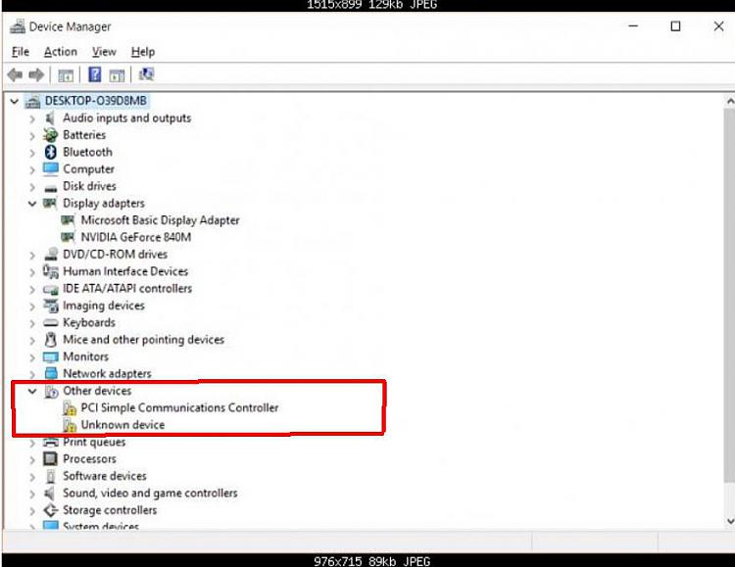
Task: Click the Disk drives category icon
Action: click(51, 187)
